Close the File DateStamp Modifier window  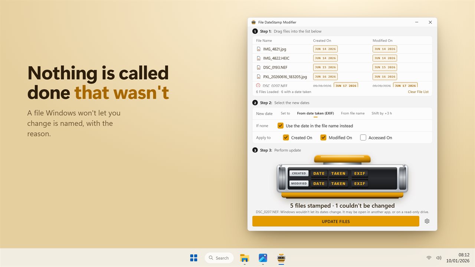point(430,22)
